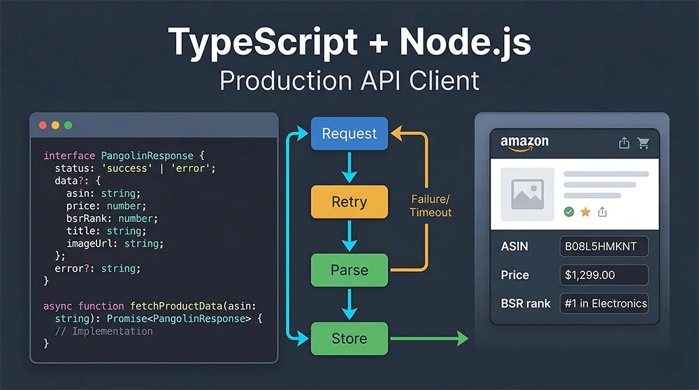699x390 pixels.
Task: Select the product image placeholder thumbnail
Action: coord(528,194)
